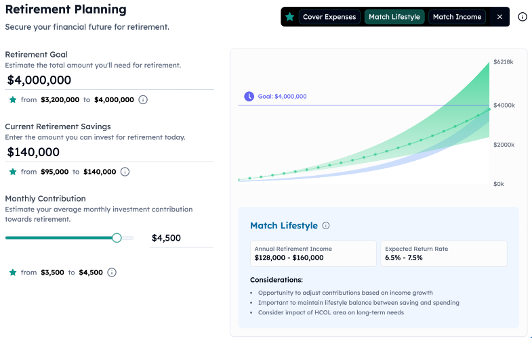Click the $95,000 lower savings value
The height and width of the screenshot is (338, 532).
pos(55,172)
